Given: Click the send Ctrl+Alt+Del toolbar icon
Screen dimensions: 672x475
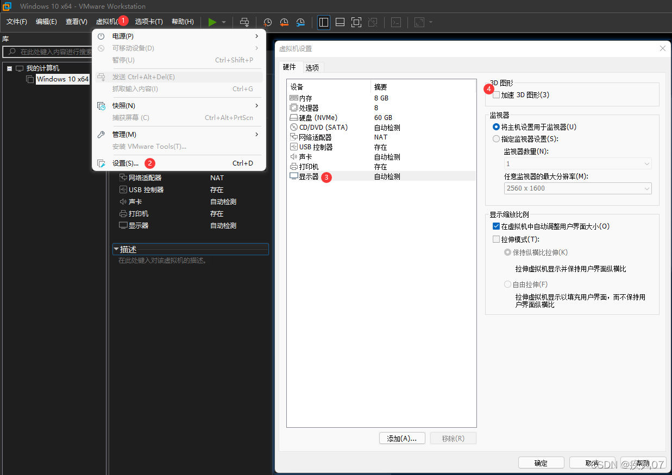Looking at the screenshot, I should point(244,22).
